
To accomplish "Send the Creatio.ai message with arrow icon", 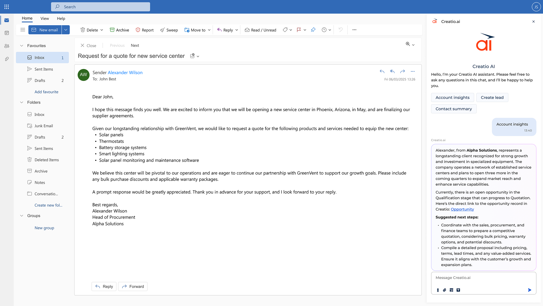I will point(529,290).
